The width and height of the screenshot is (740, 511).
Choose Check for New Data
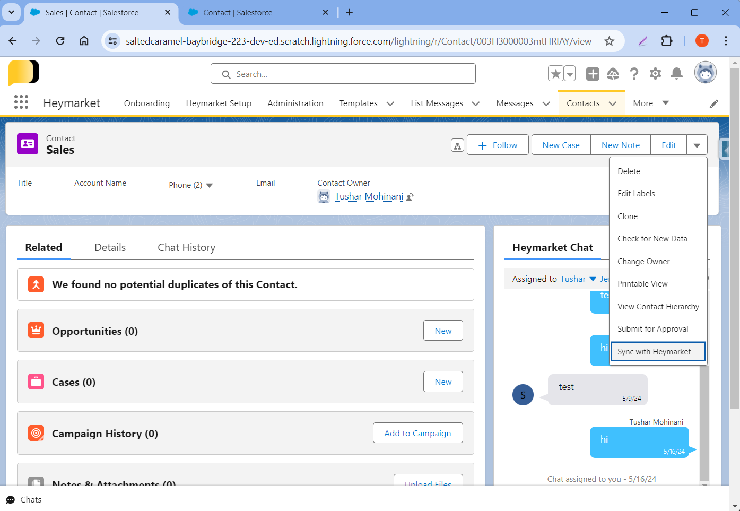click(x=658, y=239)
